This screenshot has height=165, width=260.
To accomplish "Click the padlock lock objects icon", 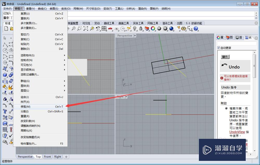I will [141, 28].
